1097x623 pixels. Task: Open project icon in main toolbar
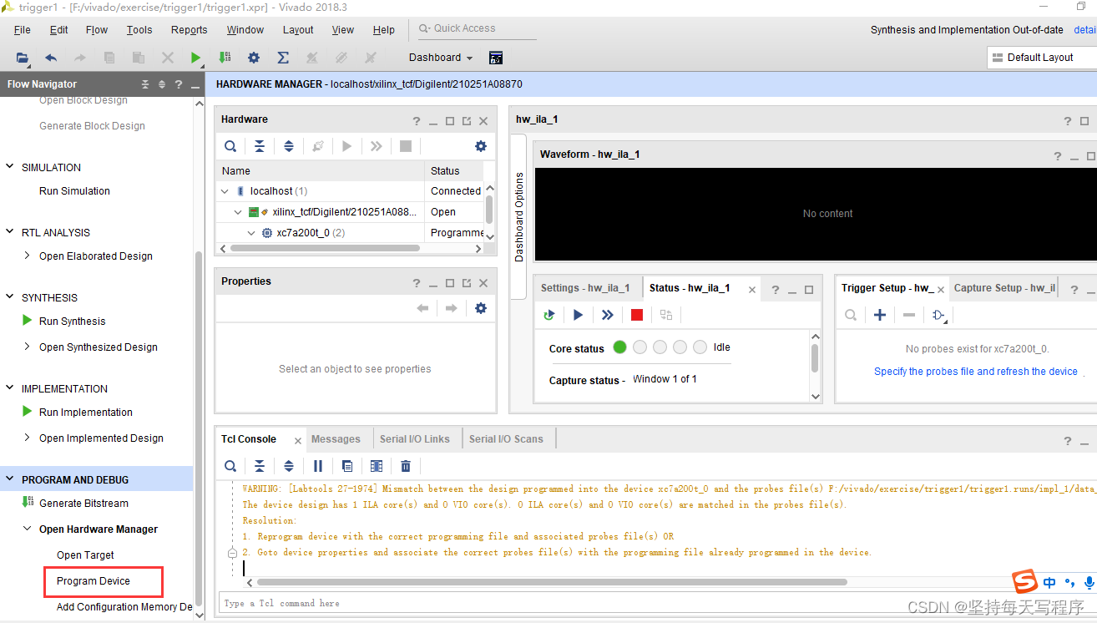pos(23,58)
